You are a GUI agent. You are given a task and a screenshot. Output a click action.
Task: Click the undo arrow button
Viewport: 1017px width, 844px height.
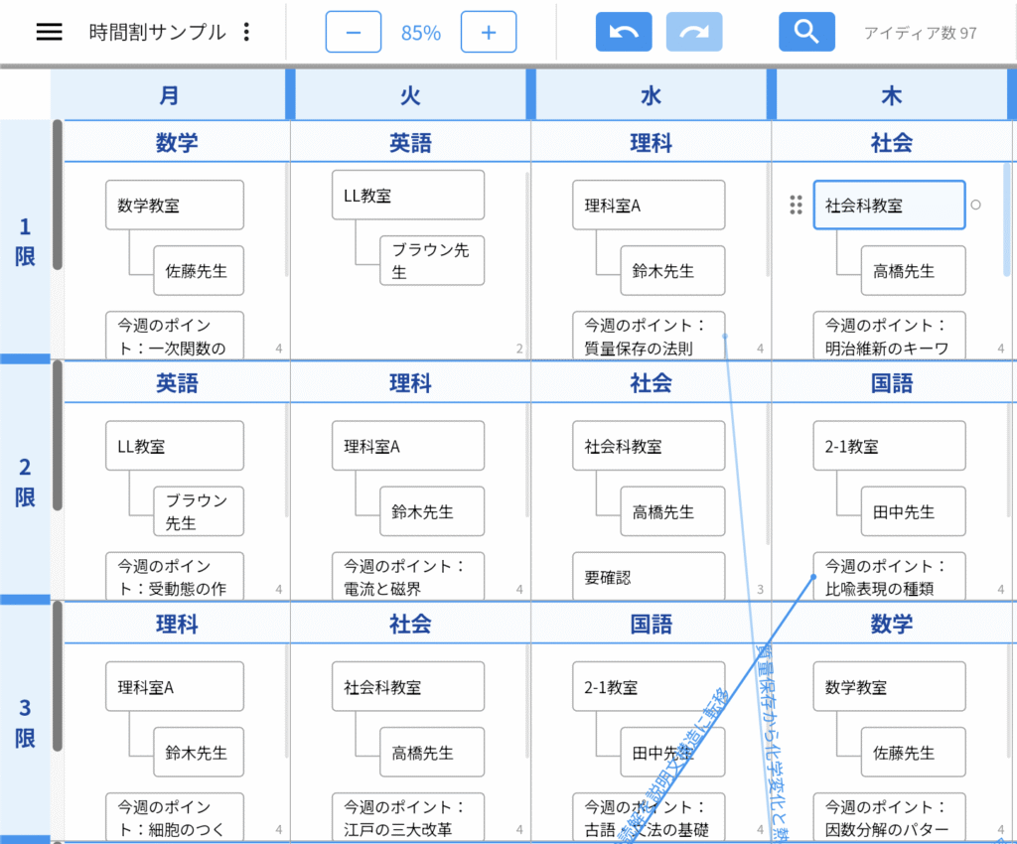coord(624,32)
